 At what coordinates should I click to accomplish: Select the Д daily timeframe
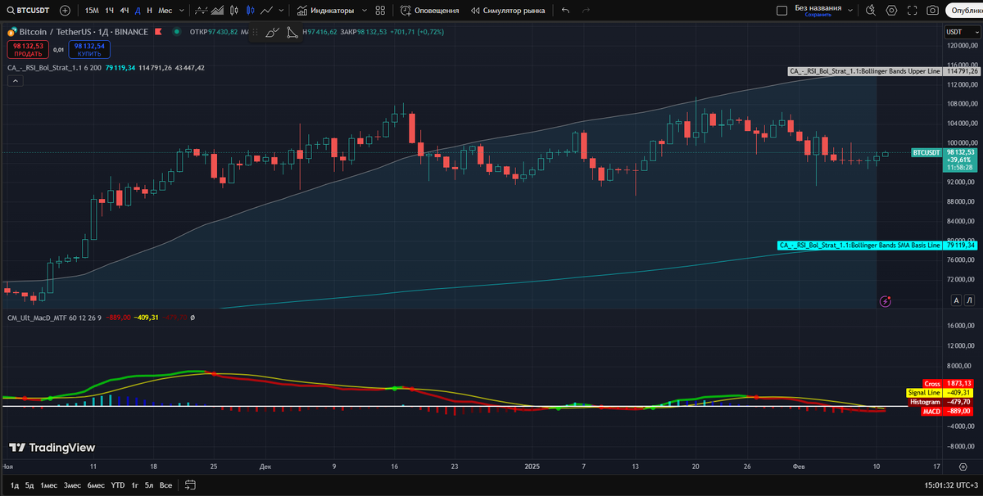(x=138, y=11)
